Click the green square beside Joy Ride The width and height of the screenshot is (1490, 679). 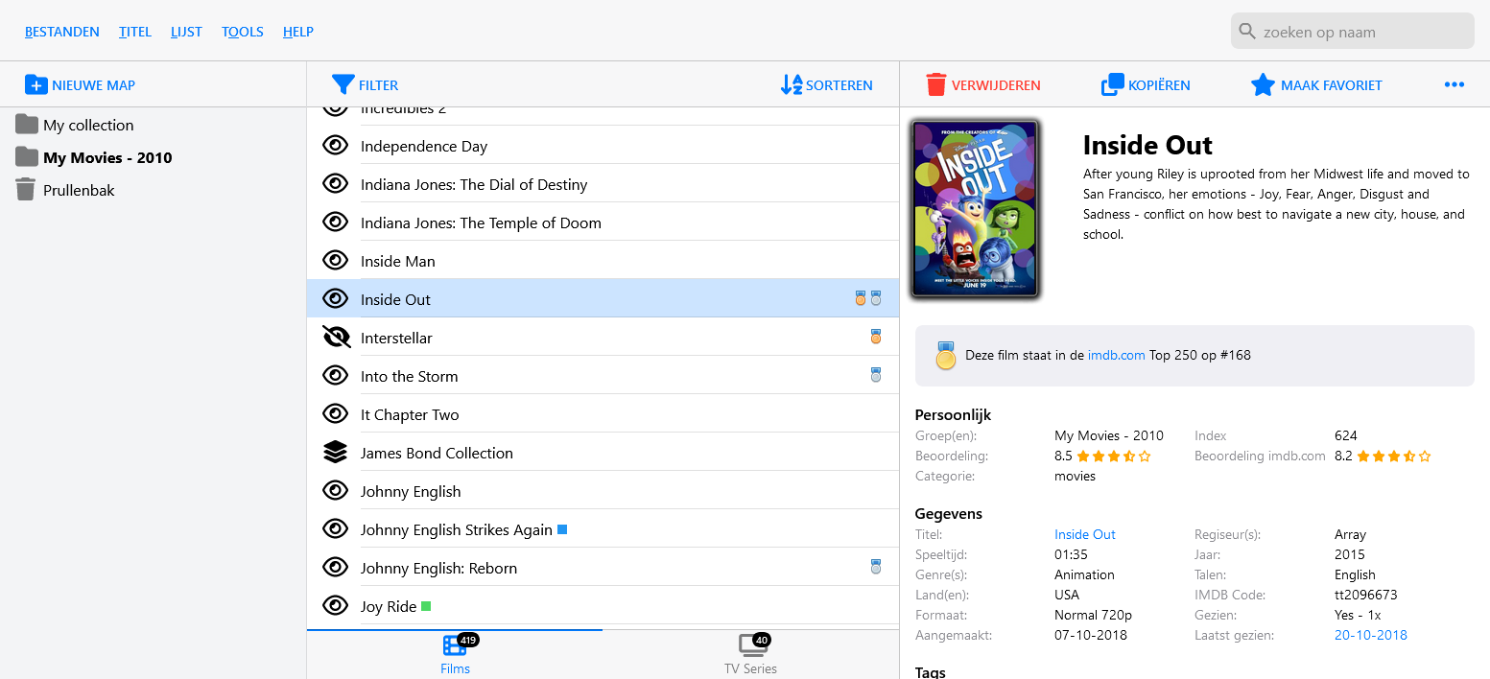(x=426, y=606)
